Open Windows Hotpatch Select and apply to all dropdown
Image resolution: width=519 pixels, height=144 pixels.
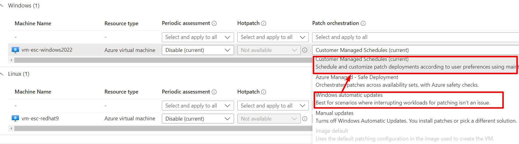(x=273, y=37)
